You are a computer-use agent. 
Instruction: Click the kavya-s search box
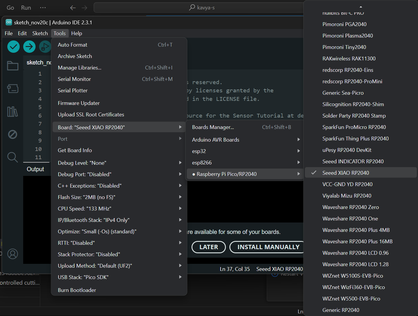pyautogui.click(x=199, y=8)
